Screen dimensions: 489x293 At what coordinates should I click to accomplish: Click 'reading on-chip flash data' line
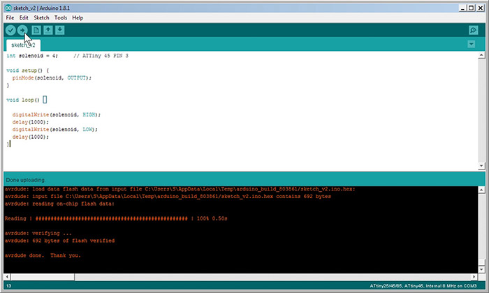tap(59, 204)
